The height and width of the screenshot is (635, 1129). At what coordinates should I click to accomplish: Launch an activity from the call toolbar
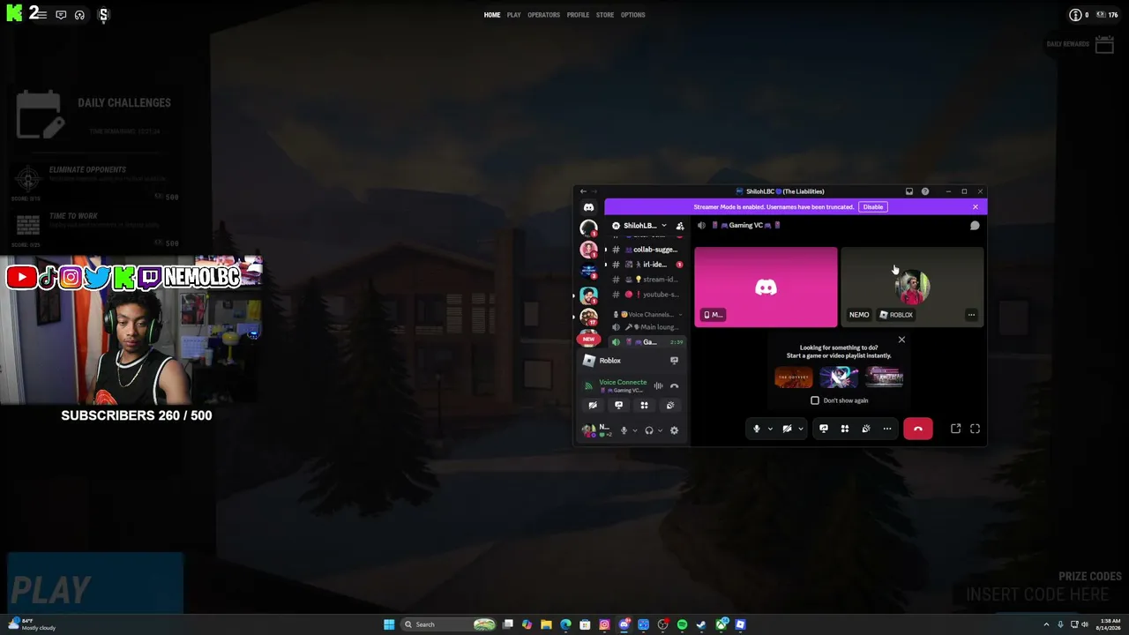point(845,429)
